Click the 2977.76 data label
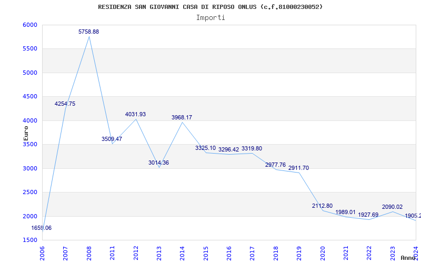421x263 pixels. click(275, 165)
